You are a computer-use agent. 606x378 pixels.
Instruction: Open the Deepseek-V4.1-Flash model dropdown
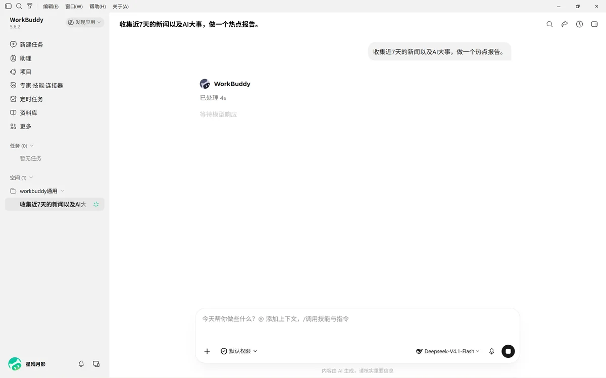[x=447, y=351]
